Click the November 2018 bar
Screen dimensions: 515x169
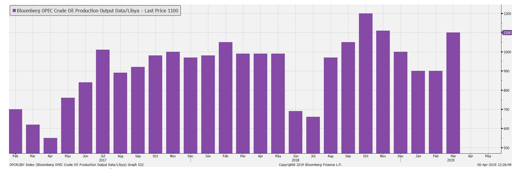383,92
